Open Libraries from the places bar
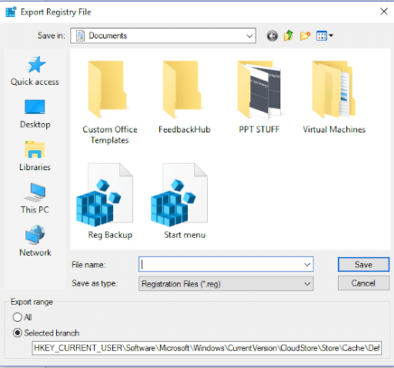The width and height of the screenshot is (394, 368). click(x=35, y=156)
